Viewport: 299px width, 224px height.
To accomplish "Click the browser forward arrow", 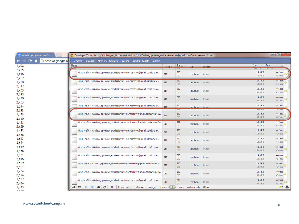I will point(24,61).
